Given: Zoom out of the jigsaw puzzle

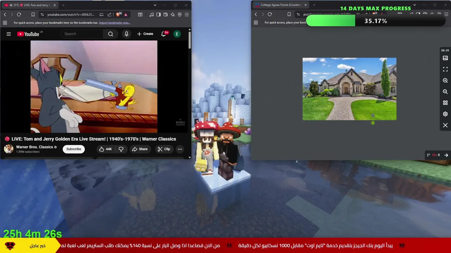Looking at the screenshot, I should pyautogui.click(x=445, y=92).
